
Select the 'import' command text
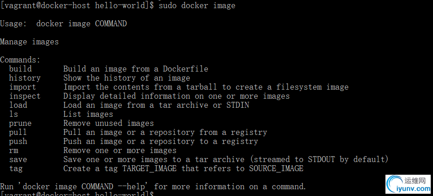coord(23,87)
